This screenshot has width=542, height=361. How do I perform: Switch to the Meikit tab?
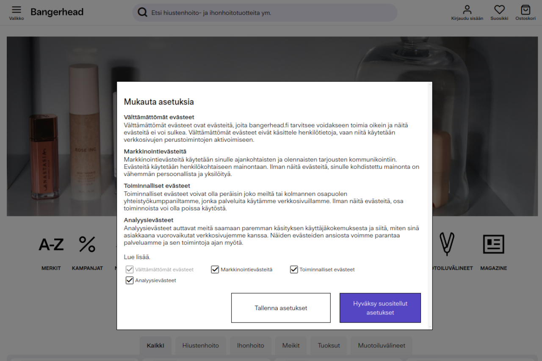[291, 345]
